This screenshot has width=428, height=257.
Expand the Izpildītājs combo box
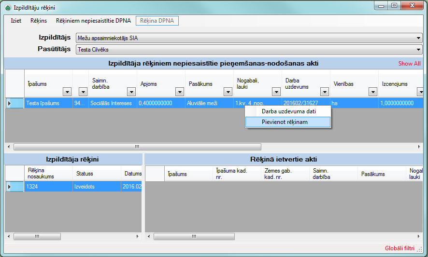[x=419, y=38]
